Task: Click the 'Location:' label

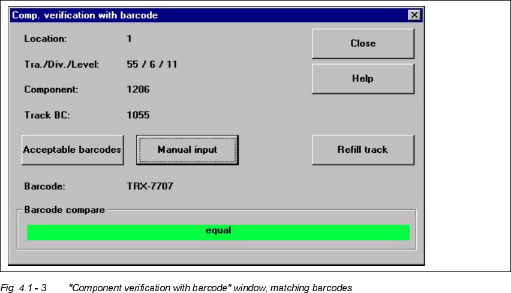Action: pyautogui.click(x=46, y=38)
